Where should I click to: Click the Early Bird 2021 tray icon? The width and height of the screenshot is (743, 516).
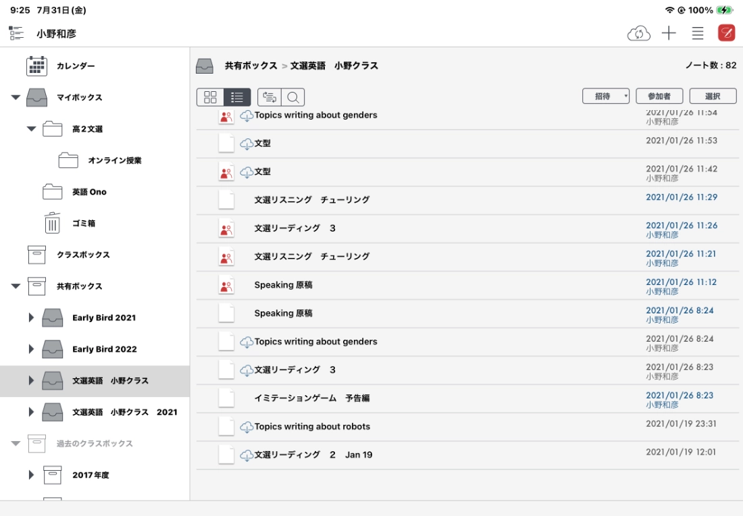click(x=52, y=317)
